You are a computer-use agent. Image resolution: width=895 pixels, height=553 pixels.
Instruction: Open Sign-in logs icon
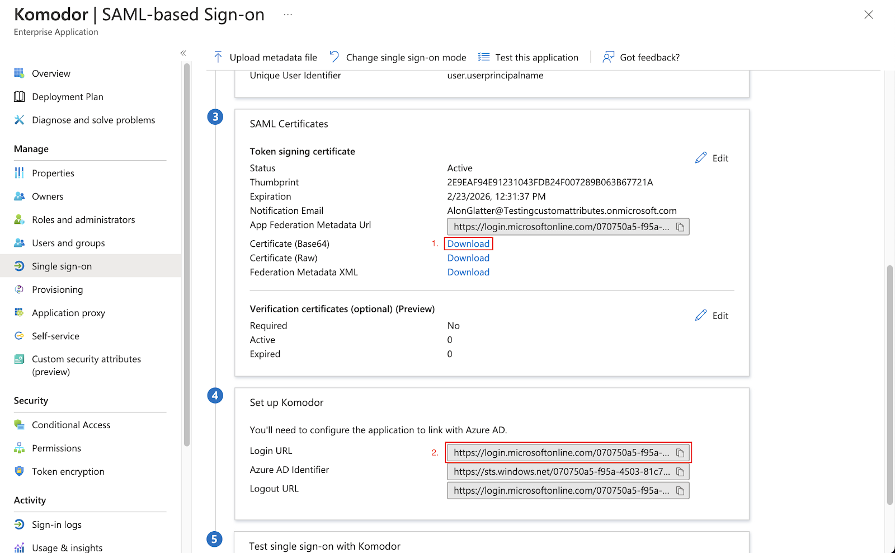click(x=19, y=524)
